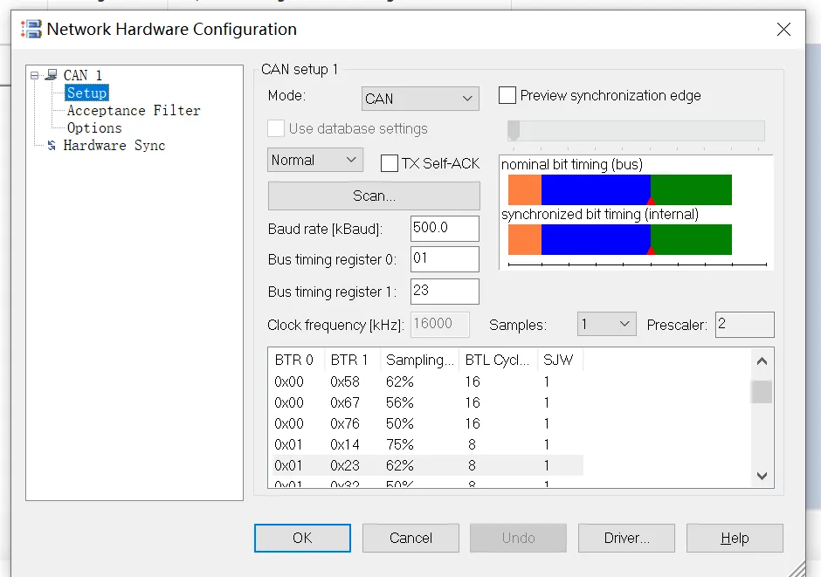Click the Cancel button
Image resolution: width=821 pixels, height=577 pixels.
410,538
